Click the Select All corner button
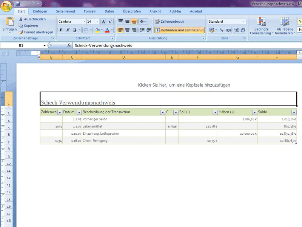 (x=4, y=53)
